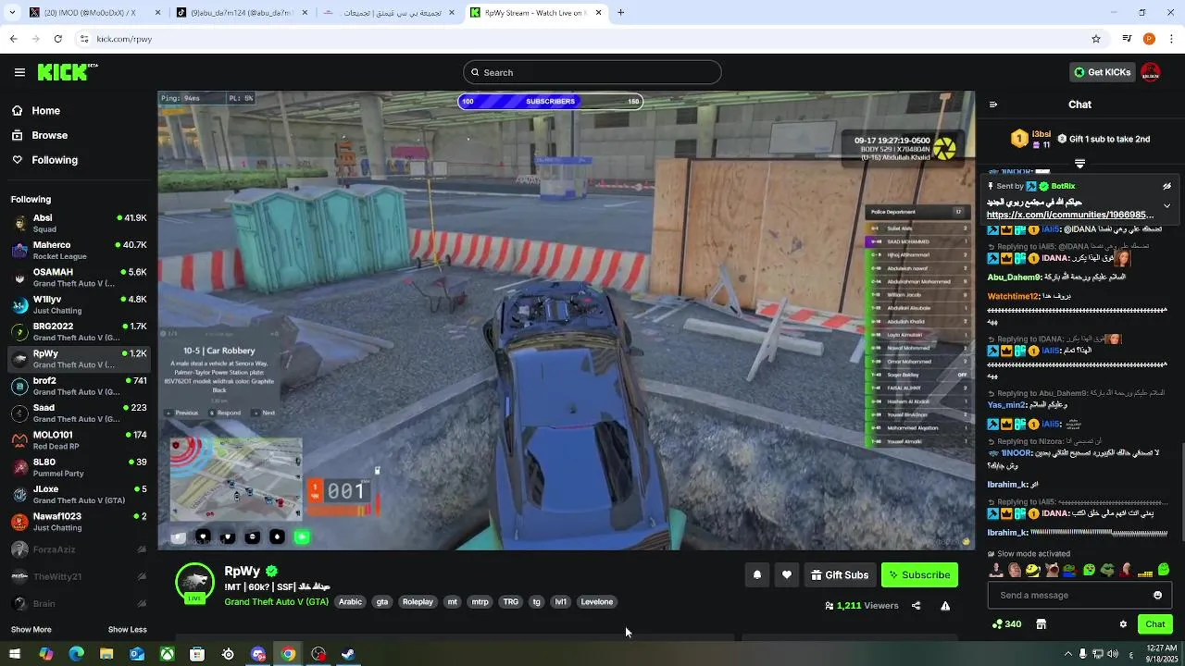The width and height of the screenshot is (1185, 666).
Task: Expand the gift leaderboard handle
Action: (x=1079, y=163)
